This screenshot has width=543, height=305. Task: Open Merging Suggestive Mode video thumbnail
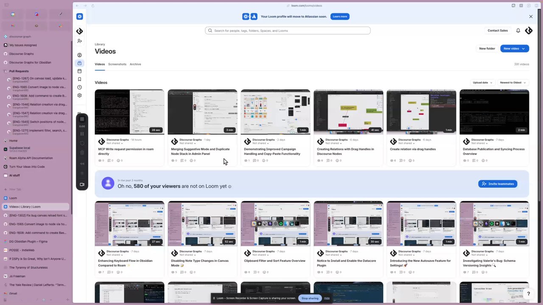[x=202, y=112]
